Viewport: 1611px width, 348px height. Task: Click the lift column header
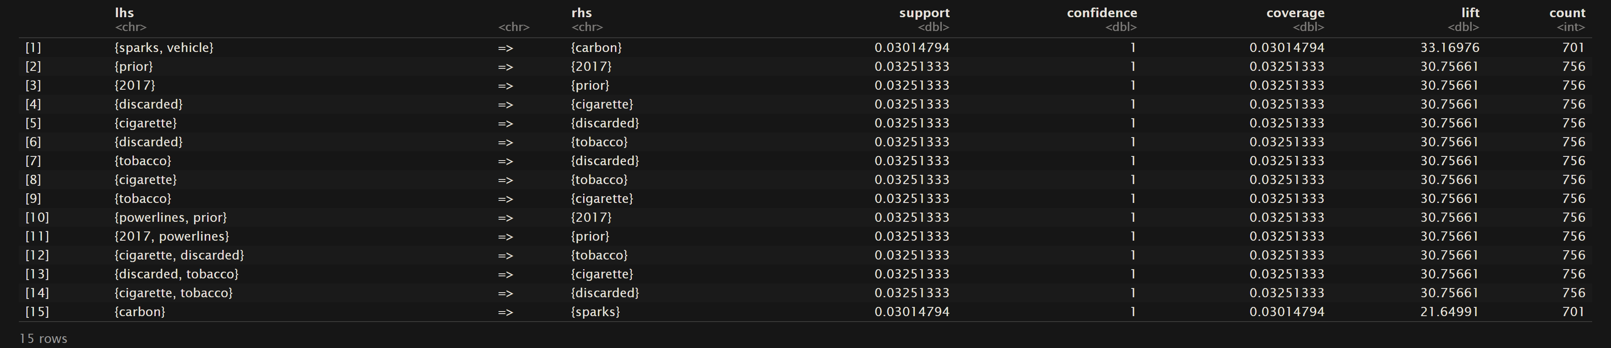1470,13
